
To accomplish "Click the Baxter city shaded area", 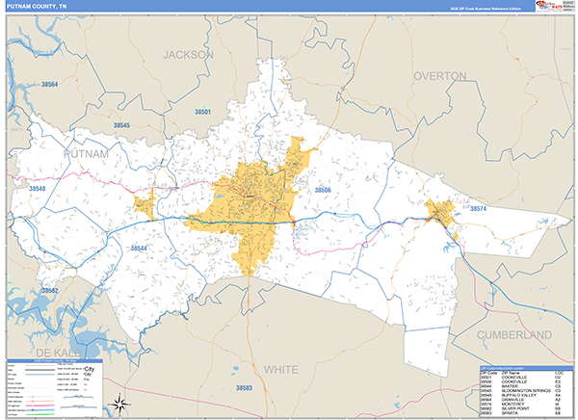I will [x=145, y=204].
